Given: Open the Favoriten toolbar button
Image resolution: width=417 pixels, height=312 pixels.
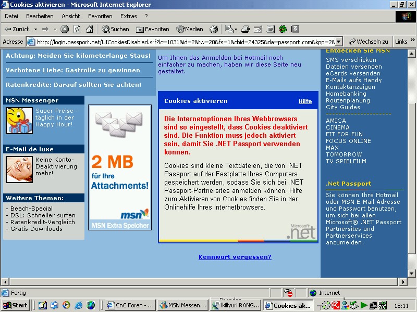Looking at the screenshot, I should (x=153, y=29).
